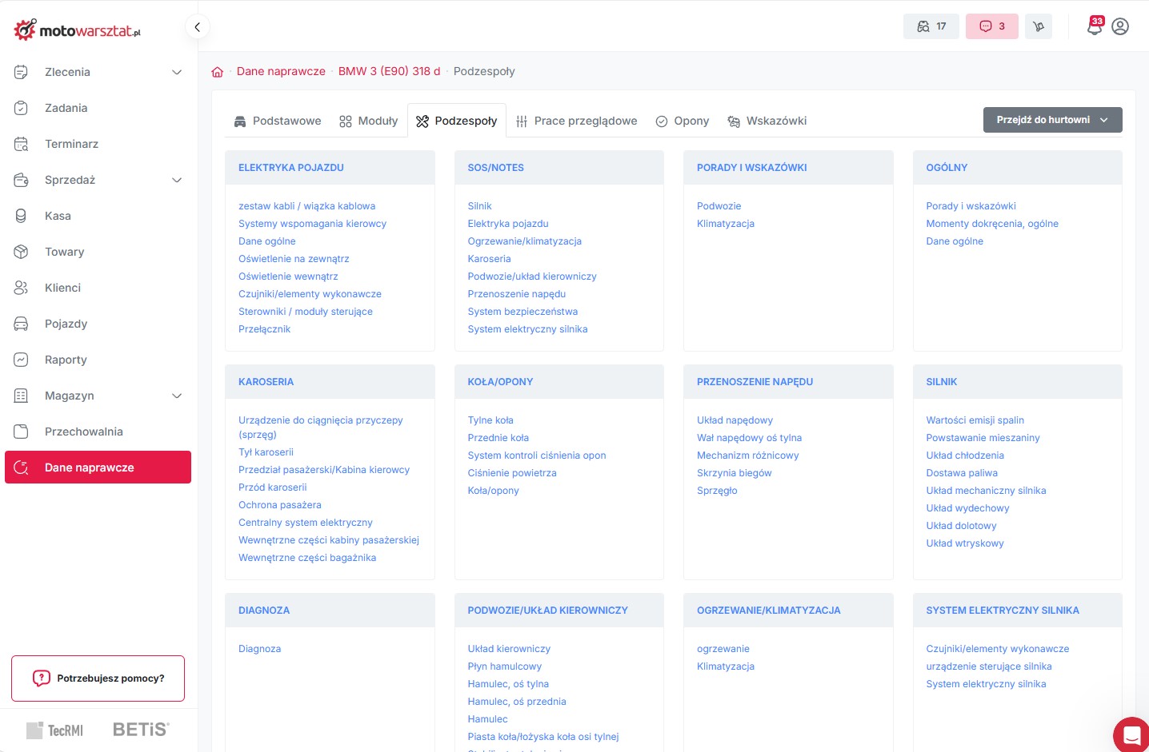
Task: Click the megaphone announcements icon
Action: tap(1039, 26)
